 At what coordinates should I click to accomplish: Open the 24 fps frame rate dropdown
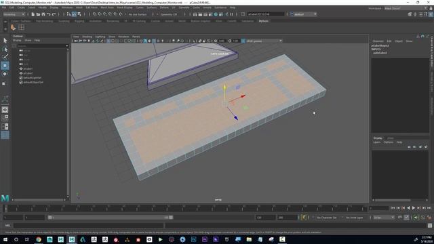(384, 218)
